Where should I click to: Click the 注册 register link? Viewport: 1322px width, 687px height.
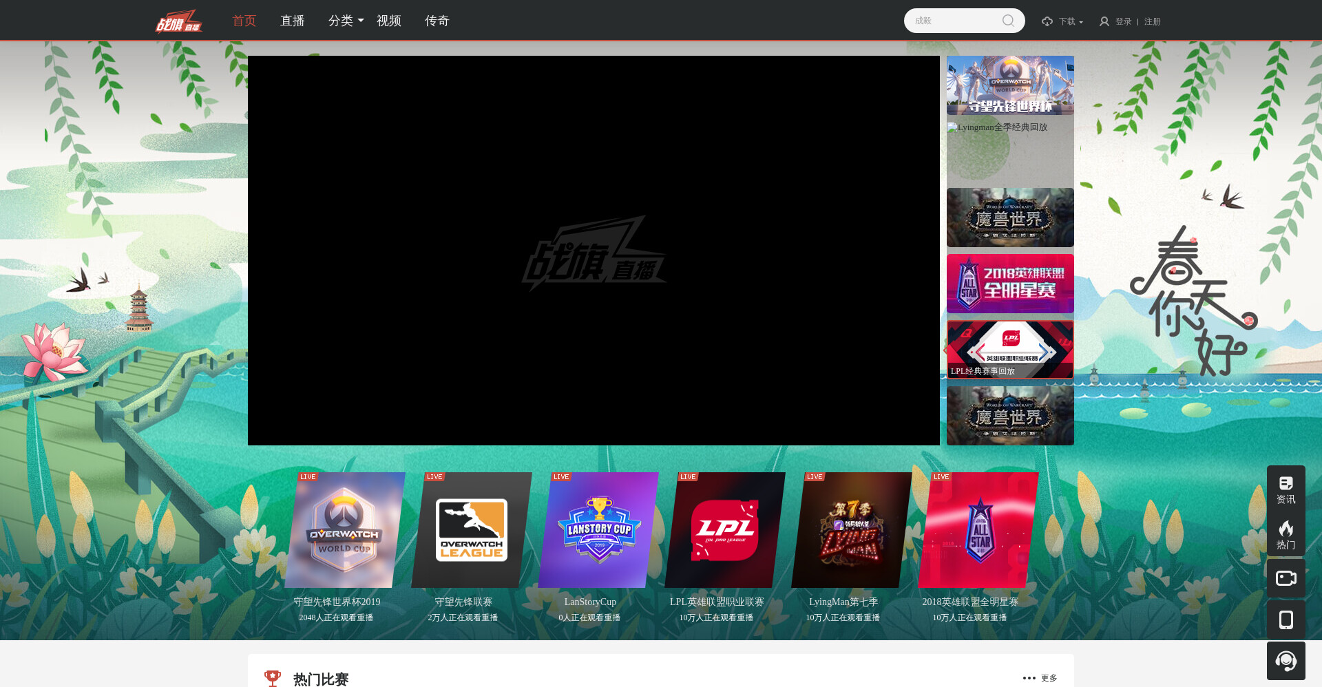(x=1153, y=21)
